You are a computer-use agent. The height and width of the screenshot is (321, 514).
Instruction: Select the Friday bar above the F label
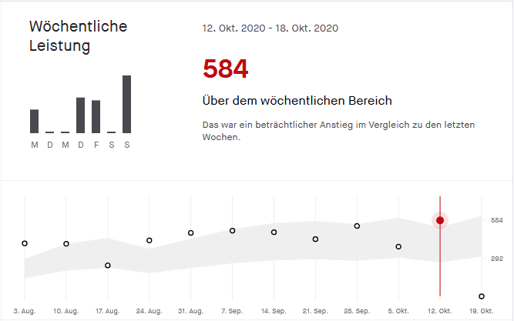96,116
